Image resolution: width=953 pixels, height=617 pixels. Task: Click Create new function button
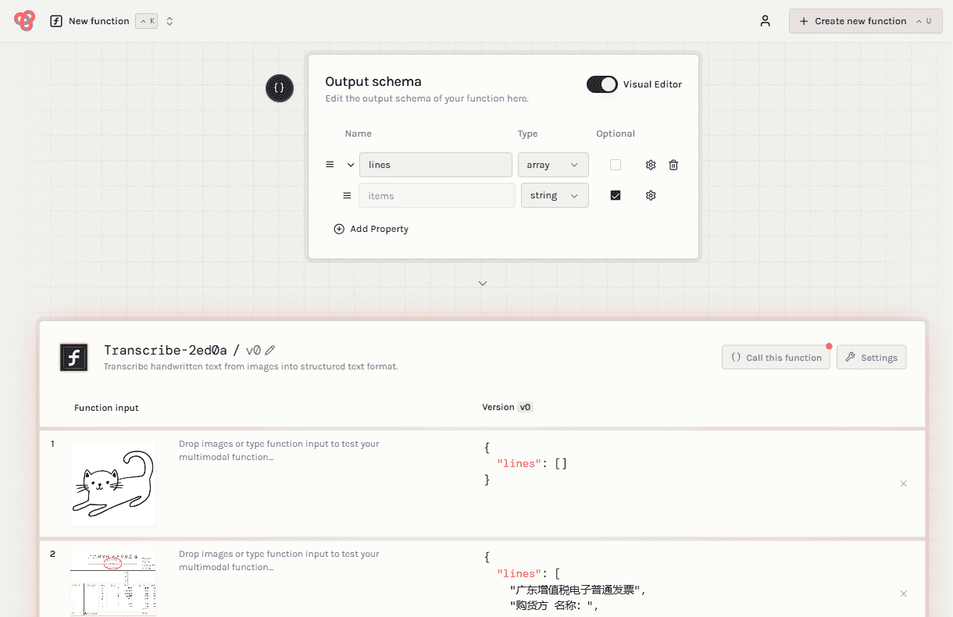coord(866,21)
